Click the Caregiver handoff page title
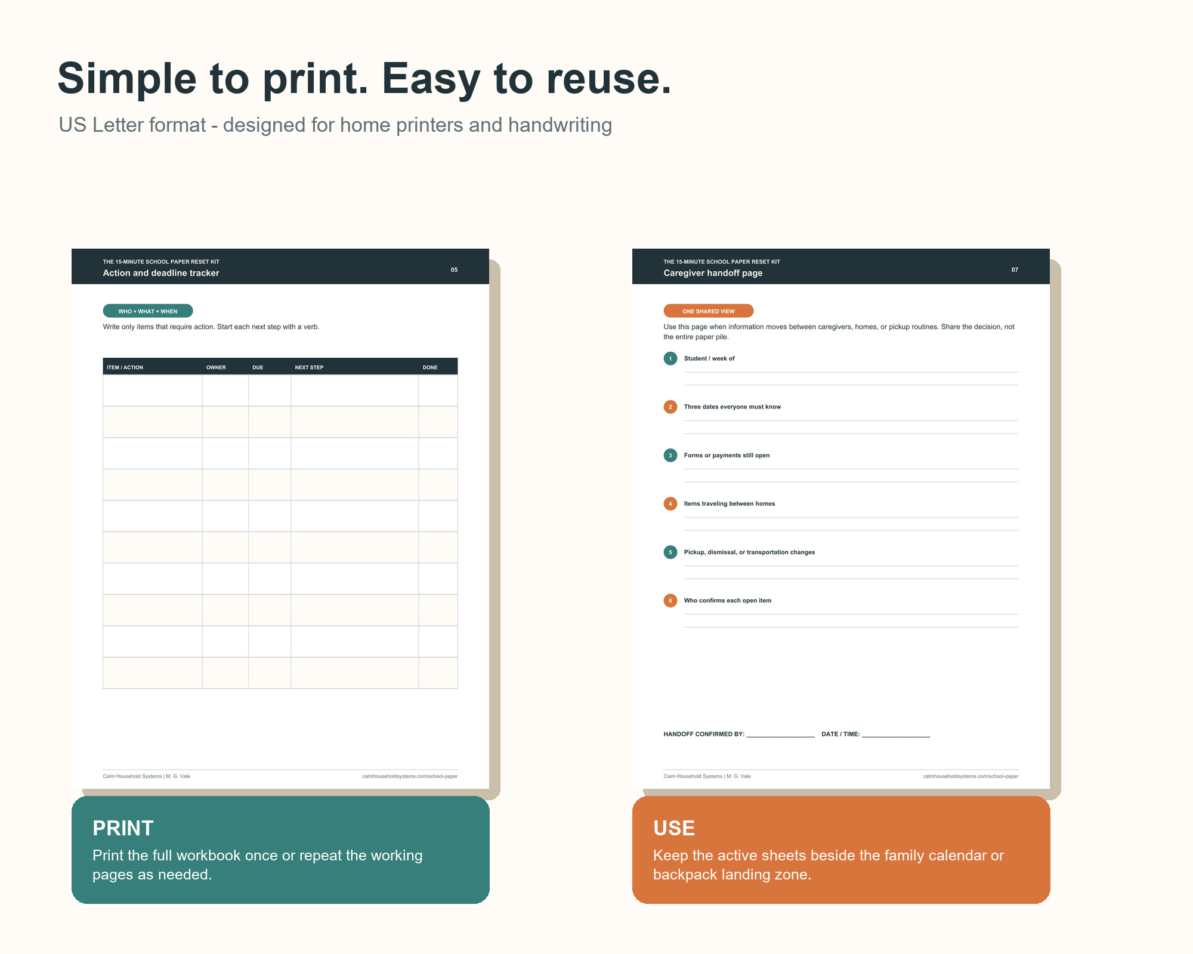 [713, 273]
